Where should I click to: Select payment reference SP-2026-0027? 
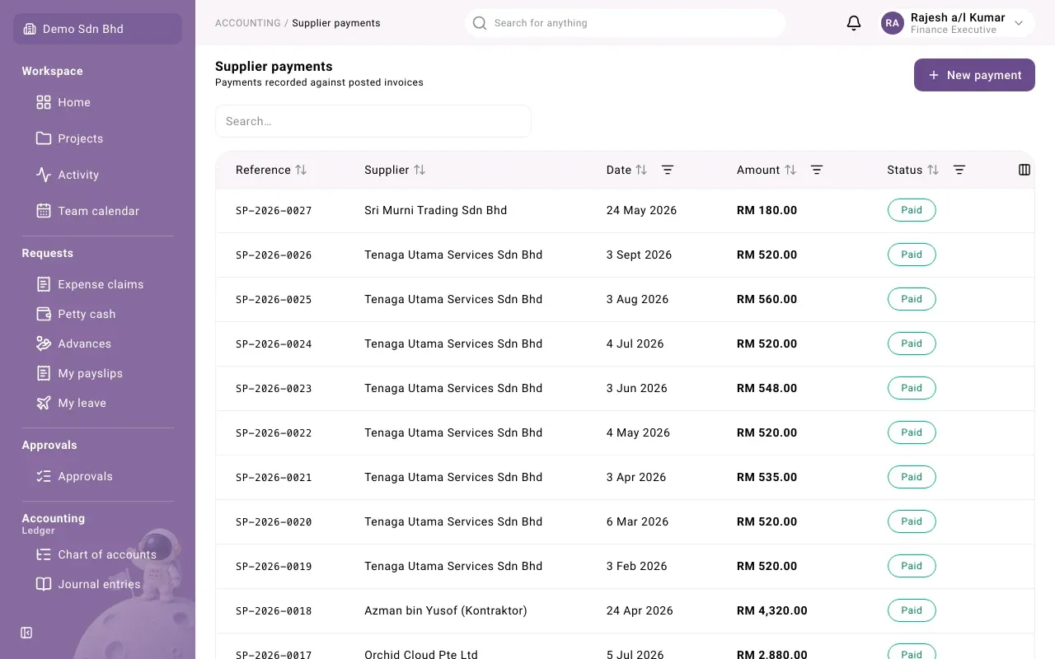[x=274, y=211]
